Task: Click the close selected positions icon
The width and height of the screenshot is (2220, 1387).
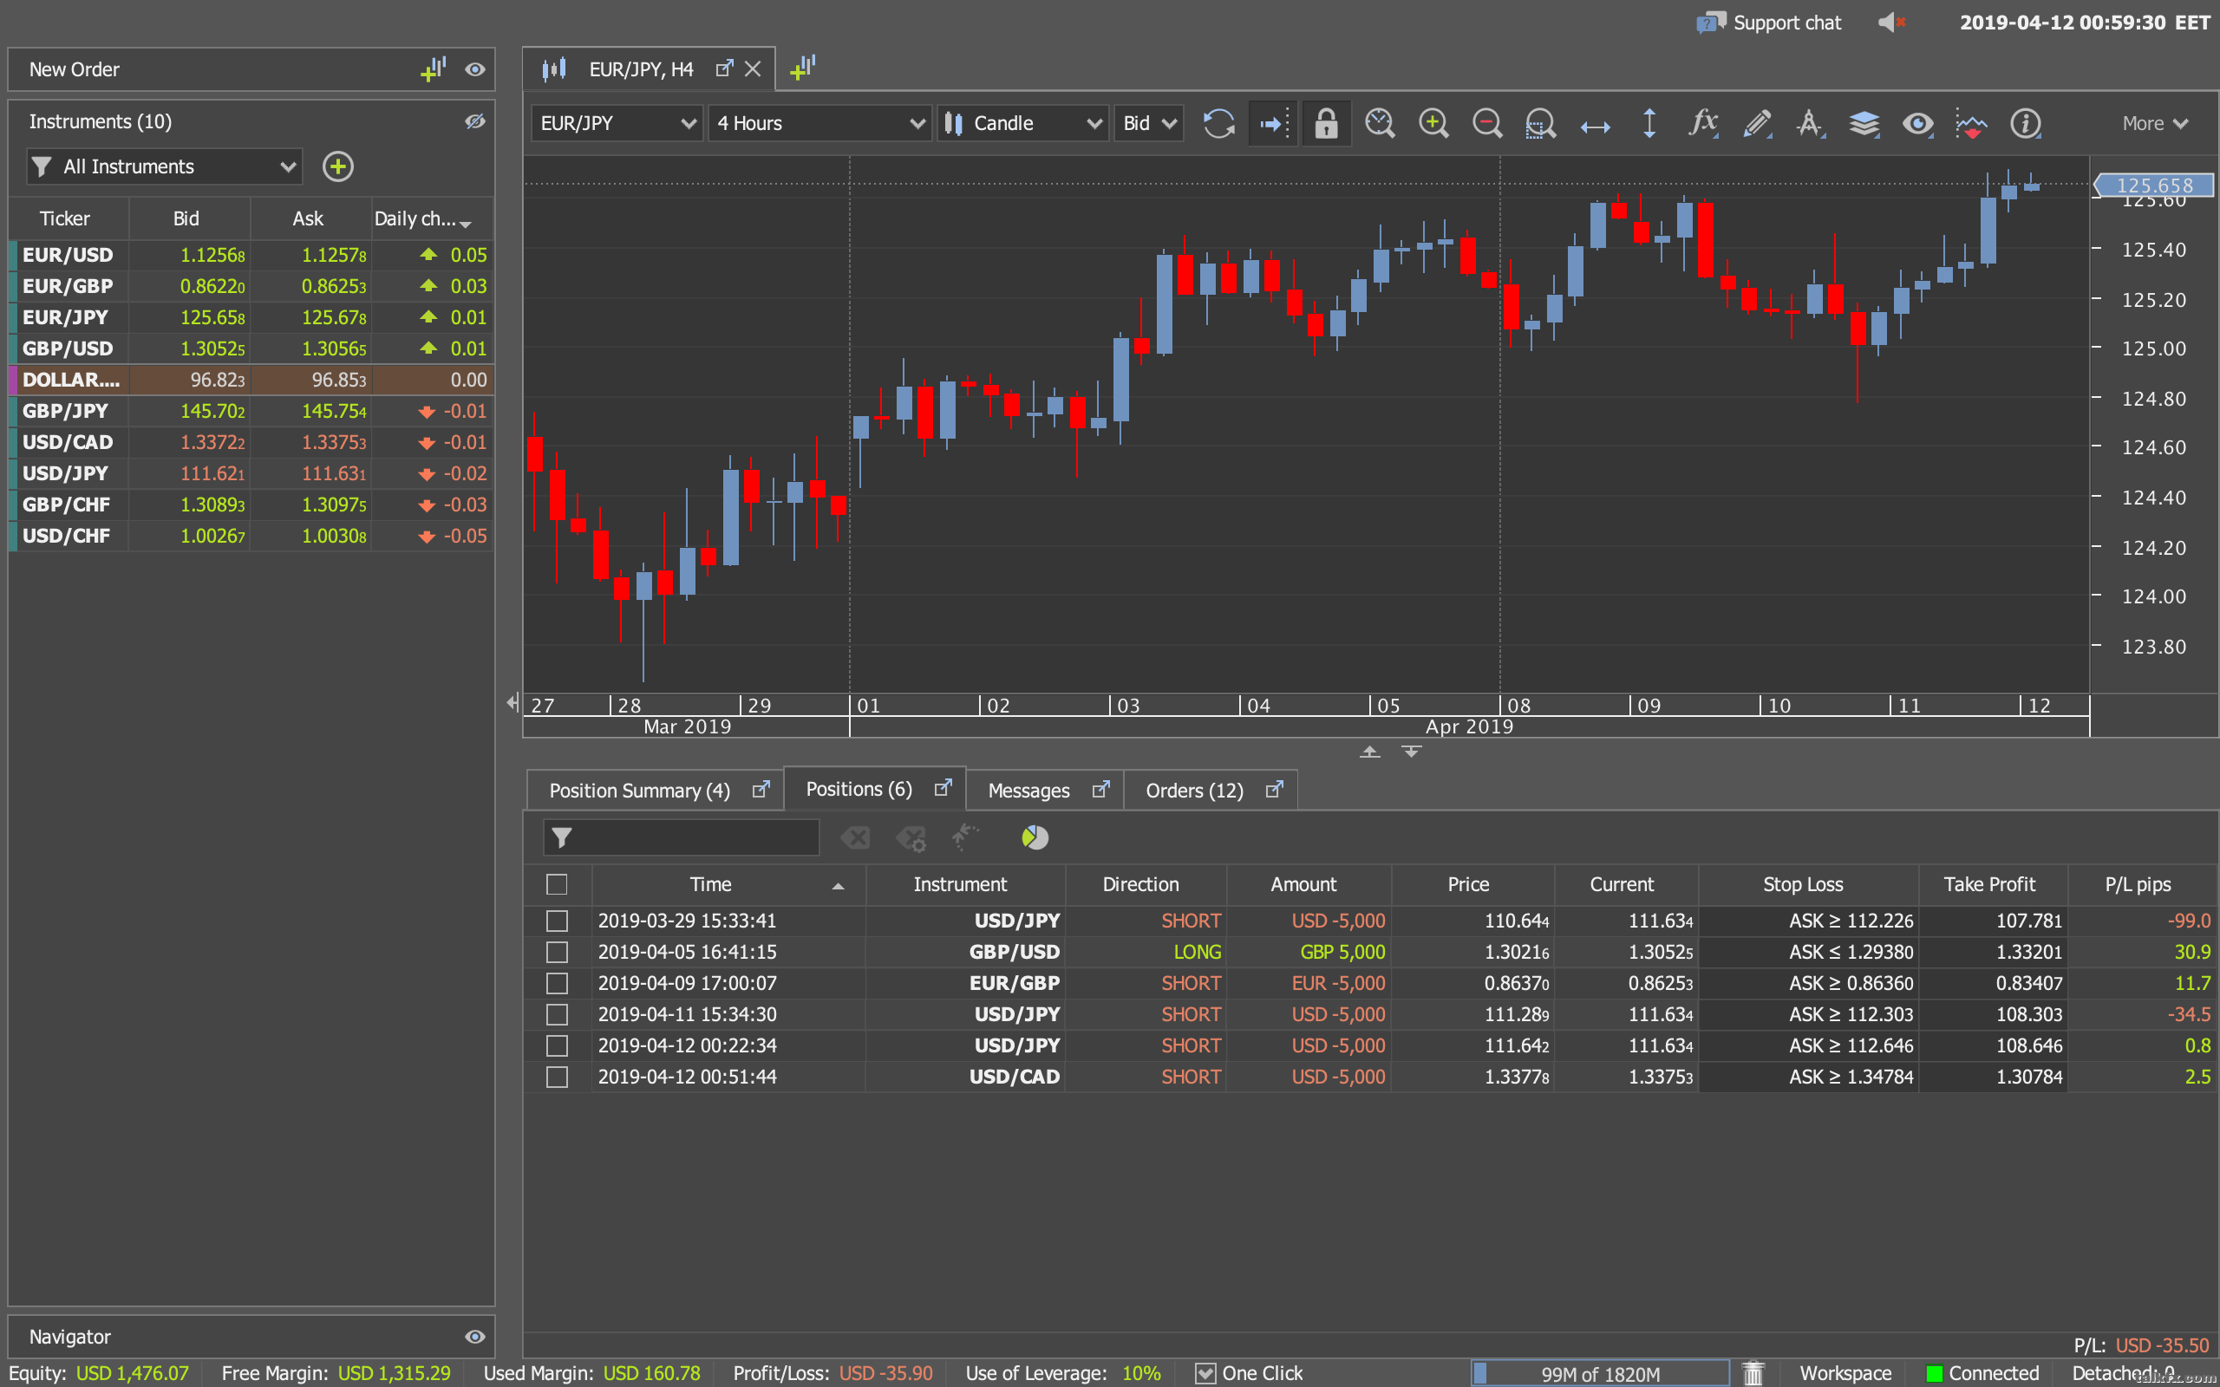Action: point(855,837)
